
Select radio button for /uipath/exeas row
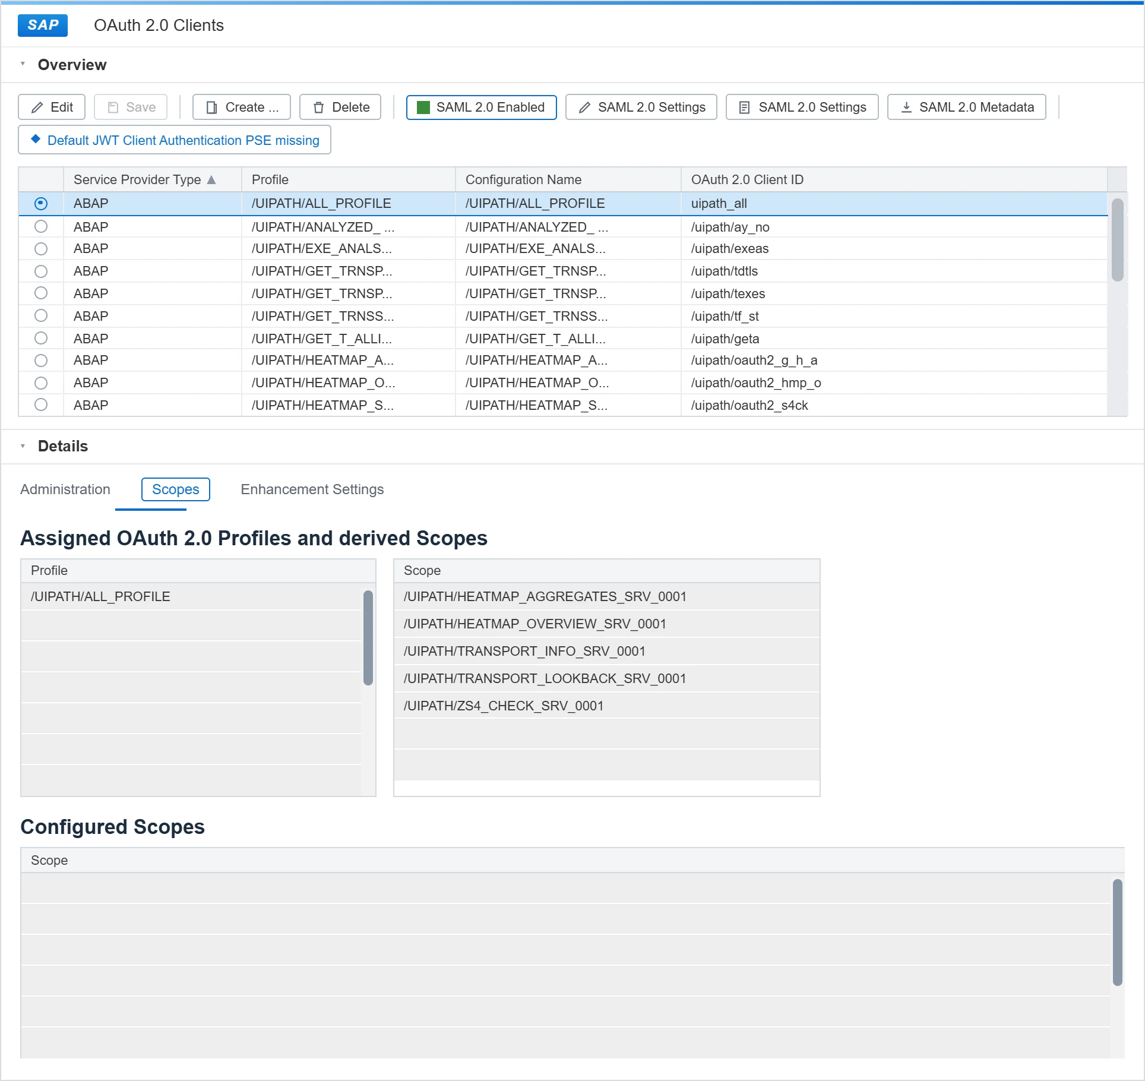[x=41, y=248]
